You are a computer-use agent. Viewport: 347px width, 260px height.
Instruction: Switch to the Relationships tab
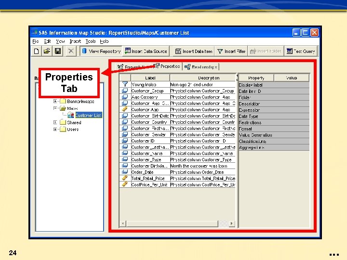201,67
